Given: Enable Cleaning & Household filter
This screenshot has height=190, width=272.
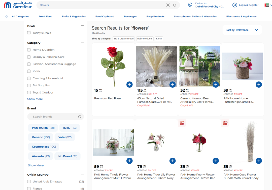Looking at the screenshot, I should (x=29, y=78).
